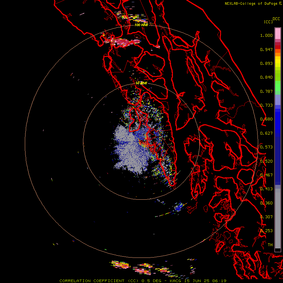Pick the yellow band in the color legend
The width and height of the screenshot is (283, 283).
[x=278, y=62]
